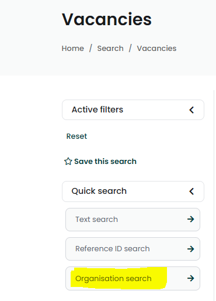Focus the highlighted Organisation search field
This screenshot has height=301, width=216.
(x=133, y=278)
